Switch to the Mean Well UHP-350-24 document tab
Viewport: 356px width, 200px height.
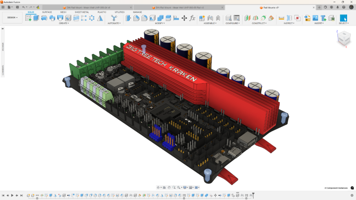[88, 7]
